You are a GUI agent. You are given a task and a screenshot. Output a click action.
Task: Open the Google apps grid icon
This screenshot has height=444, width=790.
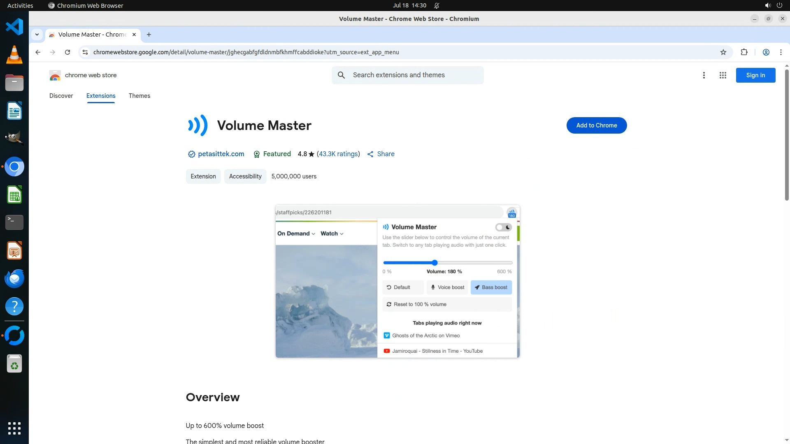pyautogui.click(x=723, y=75)
